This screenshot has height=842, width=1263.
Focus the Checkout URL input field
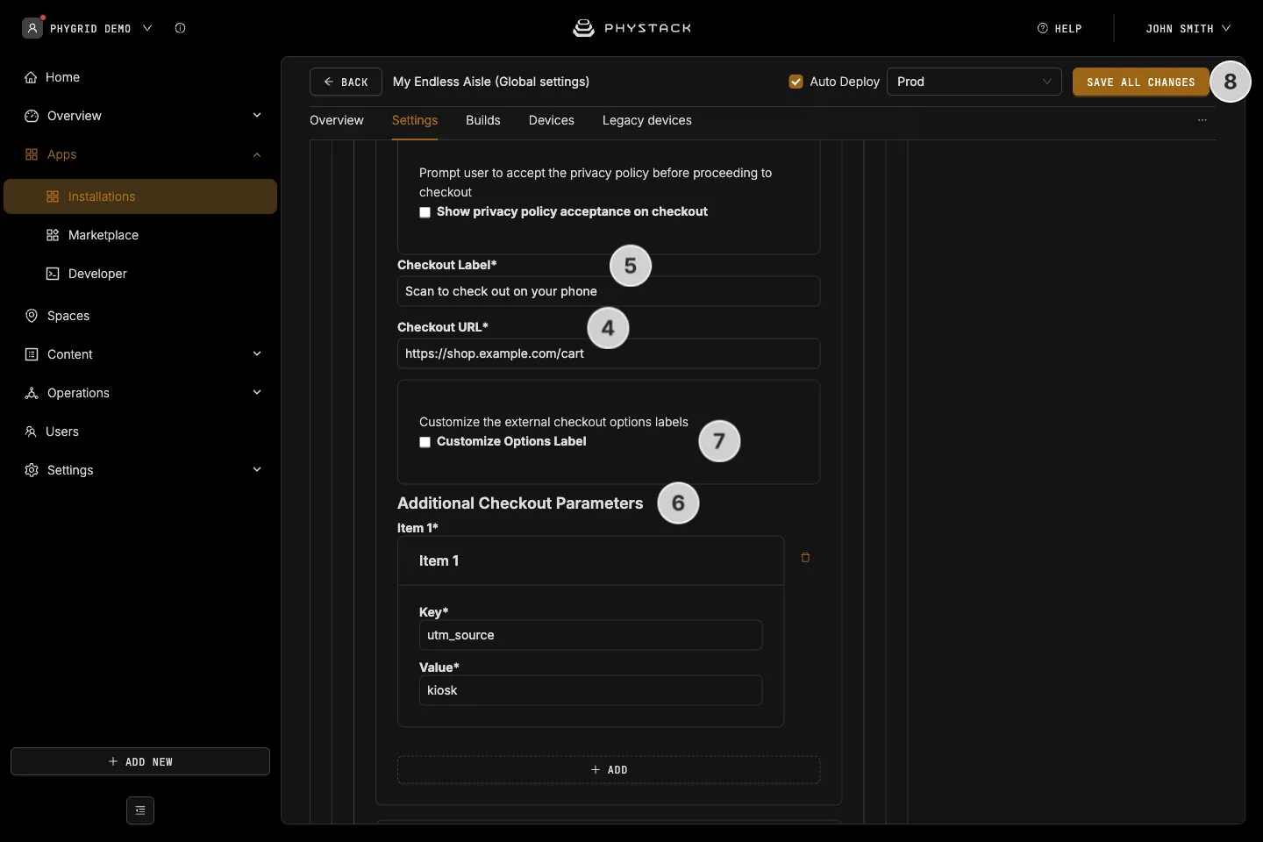[x=609, y=353]
